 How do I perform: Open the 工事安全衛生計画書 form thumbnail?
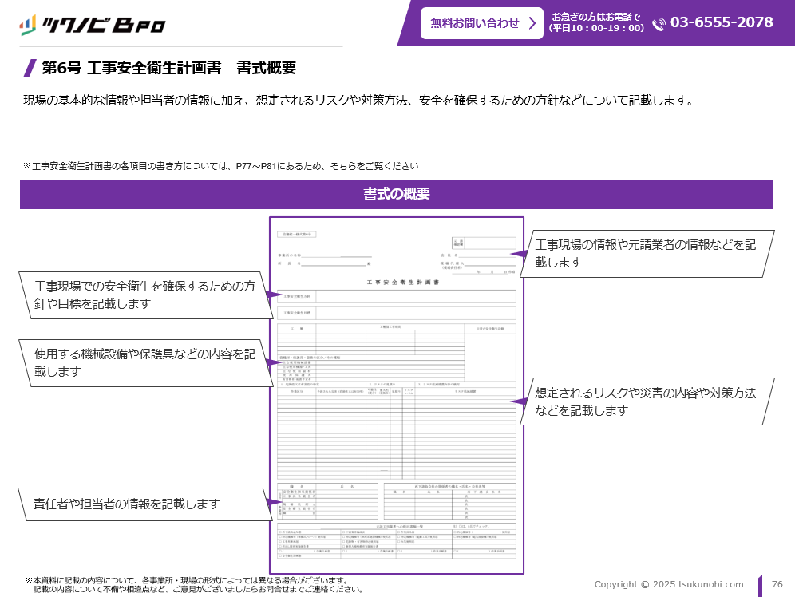397,395
